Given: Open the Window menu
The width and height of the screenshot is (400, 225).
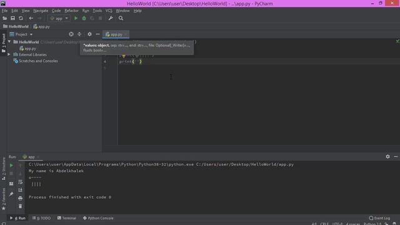Looking at the screenshot, I should click(x=122, y=11).
